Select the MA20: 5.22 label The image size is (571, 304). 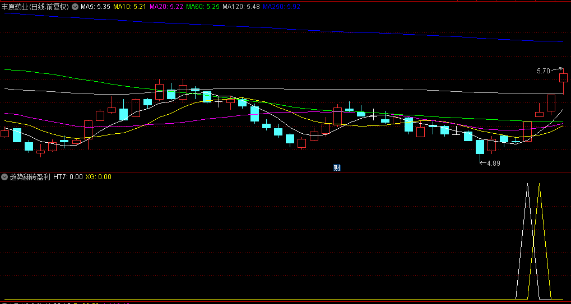tap(166, 7)
